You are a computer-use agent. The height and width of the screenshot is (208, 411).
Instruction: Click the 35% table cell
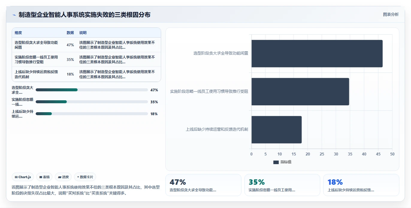pos(70,60)
